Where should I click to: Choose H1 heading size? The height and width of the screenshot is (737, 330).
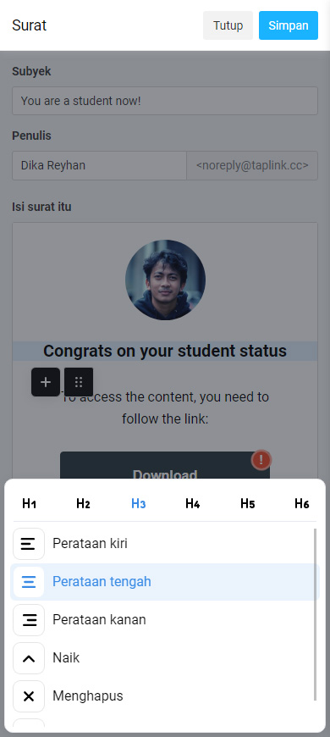29,504
